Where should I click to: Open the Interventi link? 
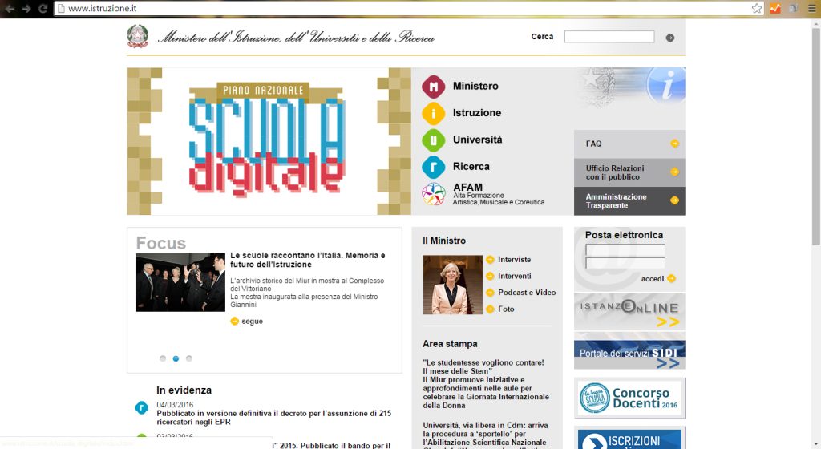(x=514, y=276)
